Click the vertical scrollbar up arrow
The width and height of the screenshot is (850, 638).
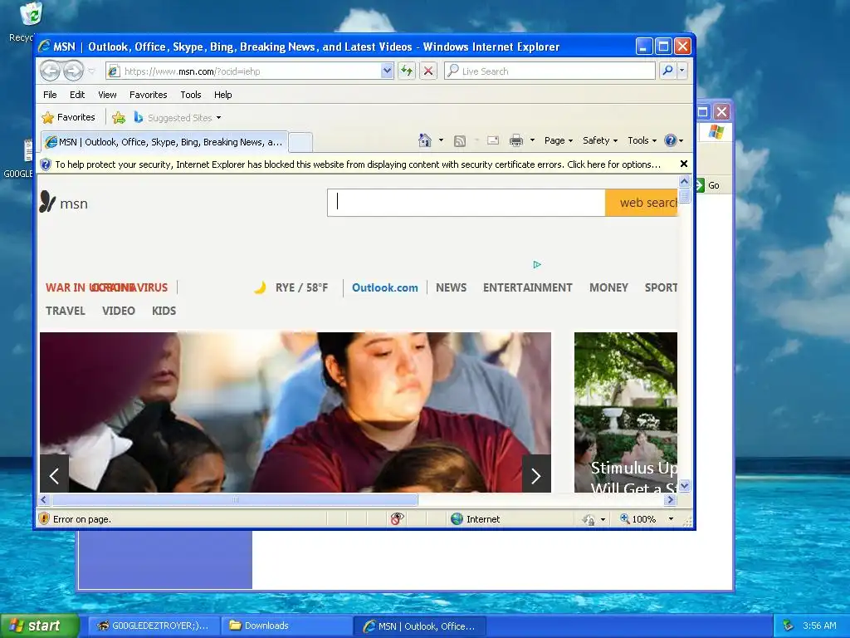(684, 182)
